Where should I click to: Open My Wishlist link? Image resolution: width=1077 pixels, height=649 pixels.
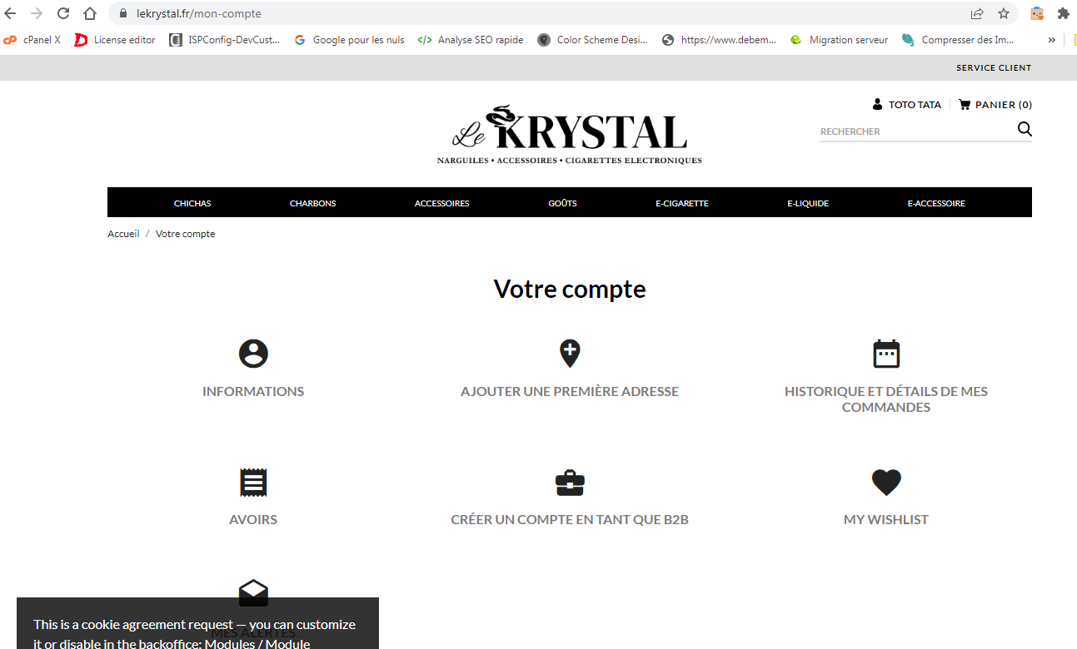pyautogui.click(x=886, y=519)
